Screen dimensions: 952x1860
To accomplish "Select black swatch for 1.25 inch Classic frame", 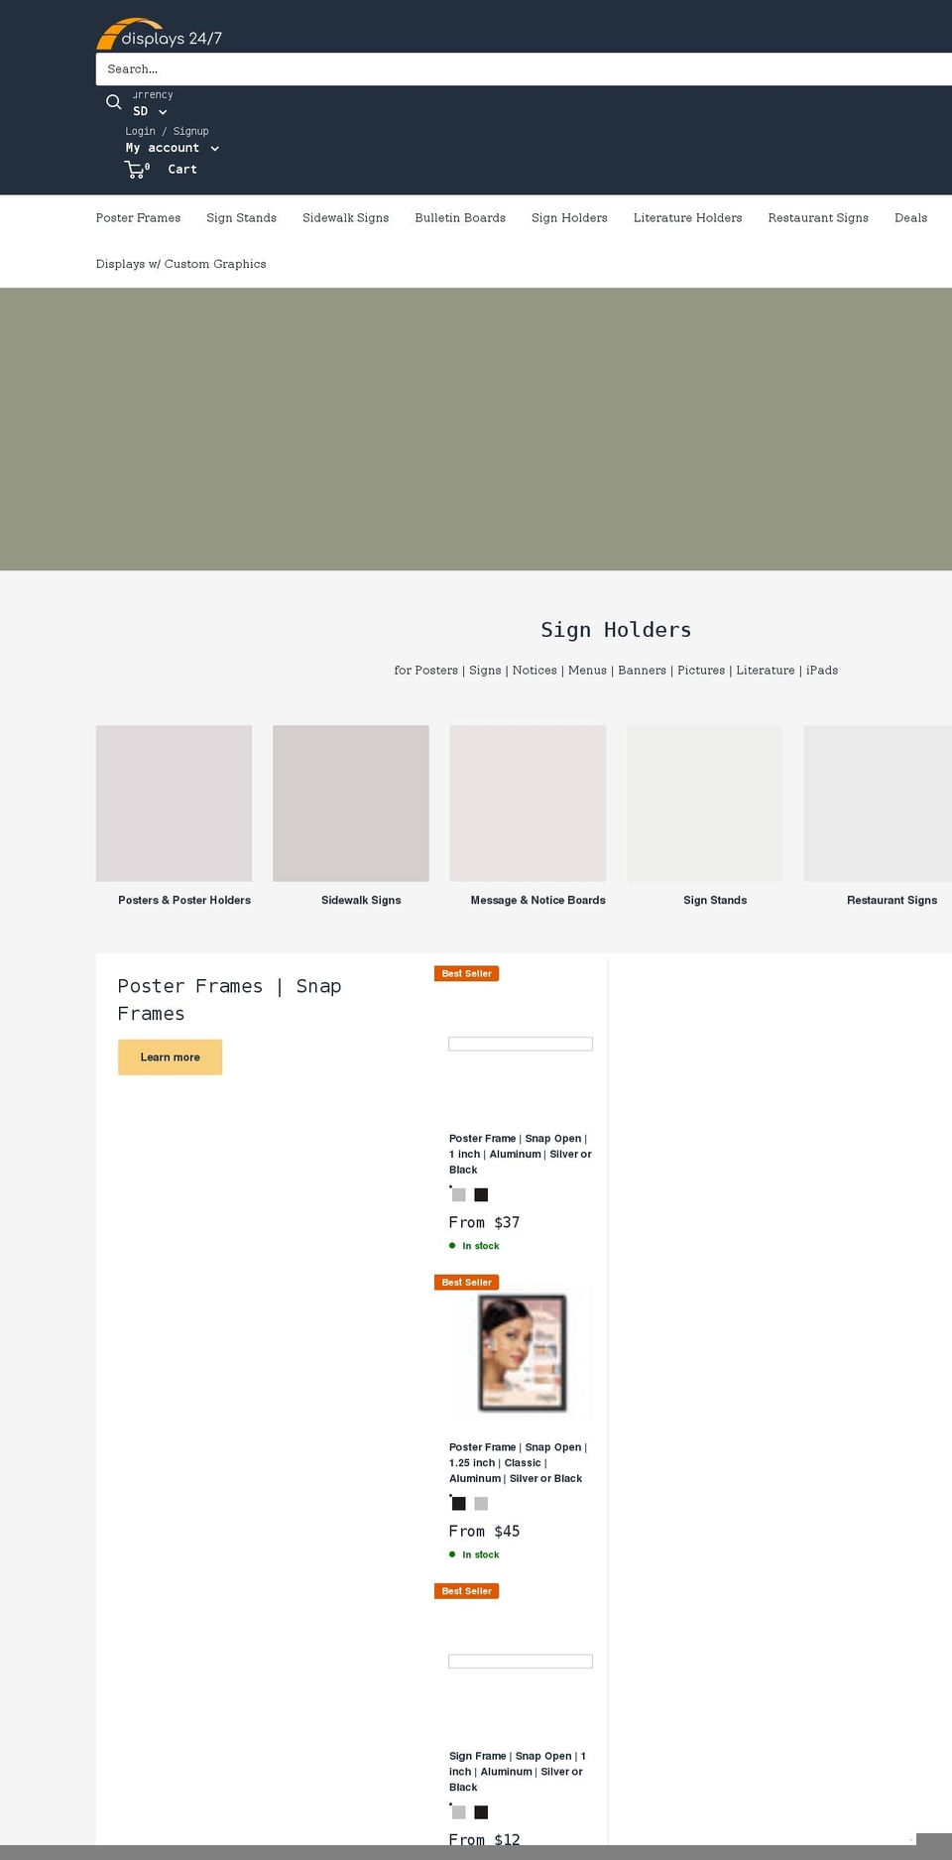I will (459, 1504).
